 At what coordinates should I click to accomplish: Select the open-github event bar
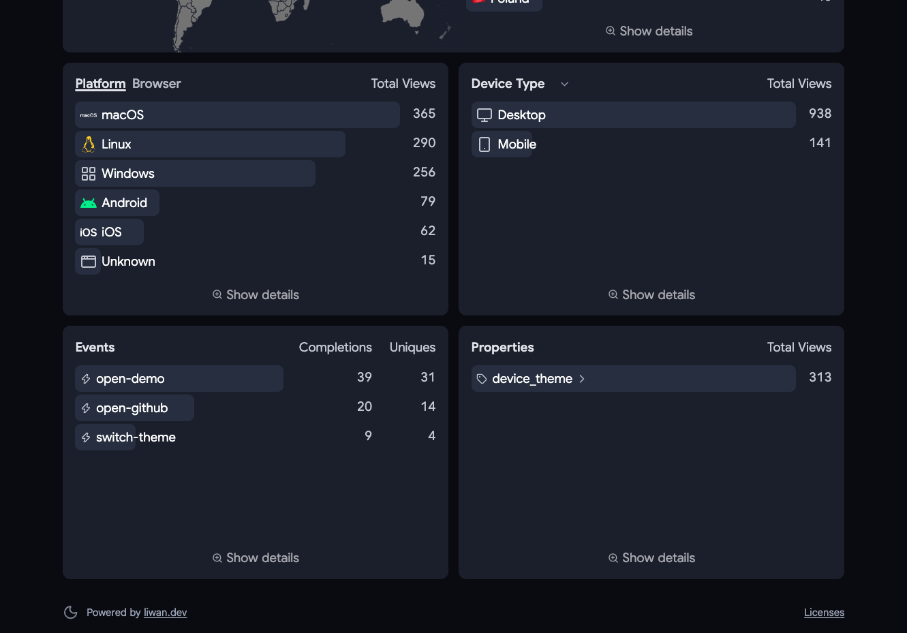(x=134, y=408)
